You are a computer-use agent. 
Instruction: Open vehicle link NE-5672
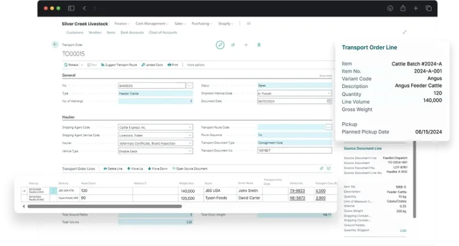[297, 198]
